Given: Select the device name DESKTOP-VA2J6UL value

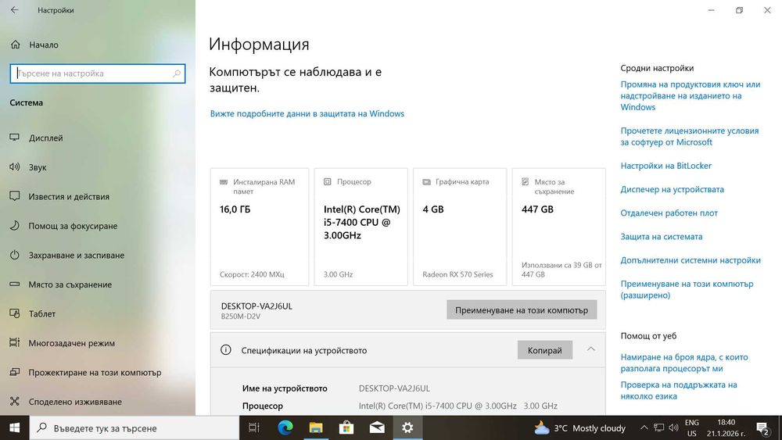Looking at the screenshot, I should [394, 388].
